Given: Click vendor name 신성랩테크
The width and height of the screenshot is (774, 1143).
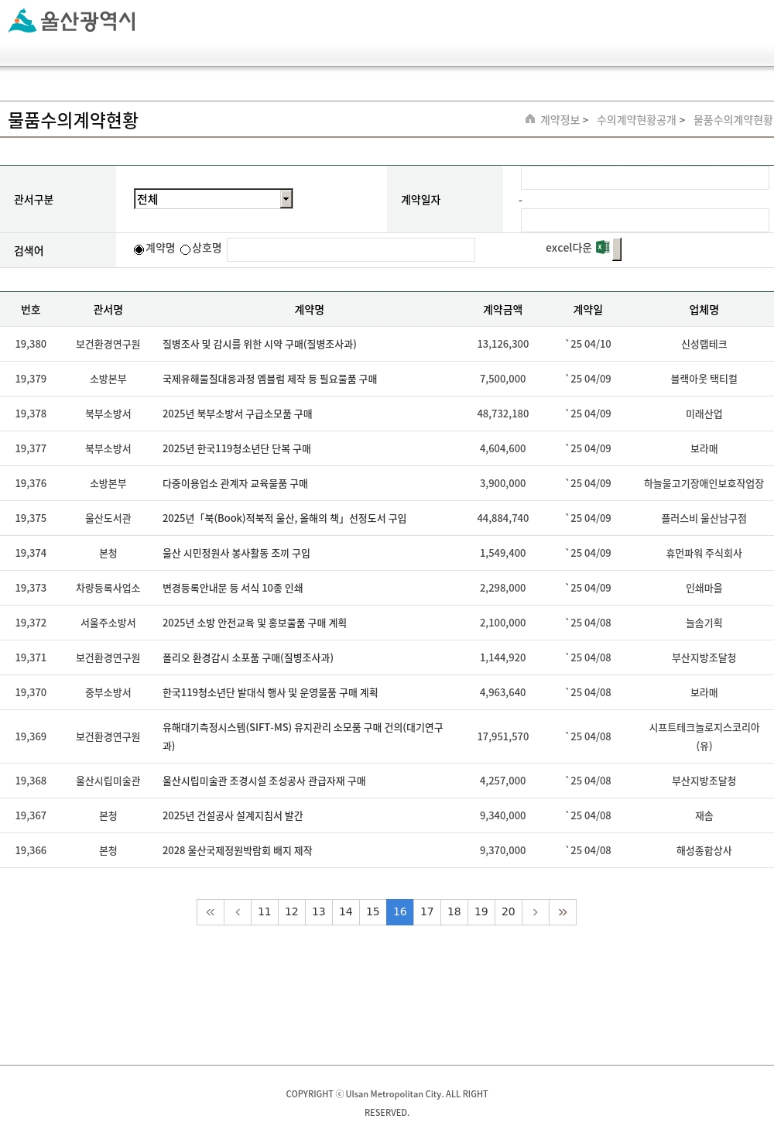Looking at the screenshot, I should click(x=704, y=344).
